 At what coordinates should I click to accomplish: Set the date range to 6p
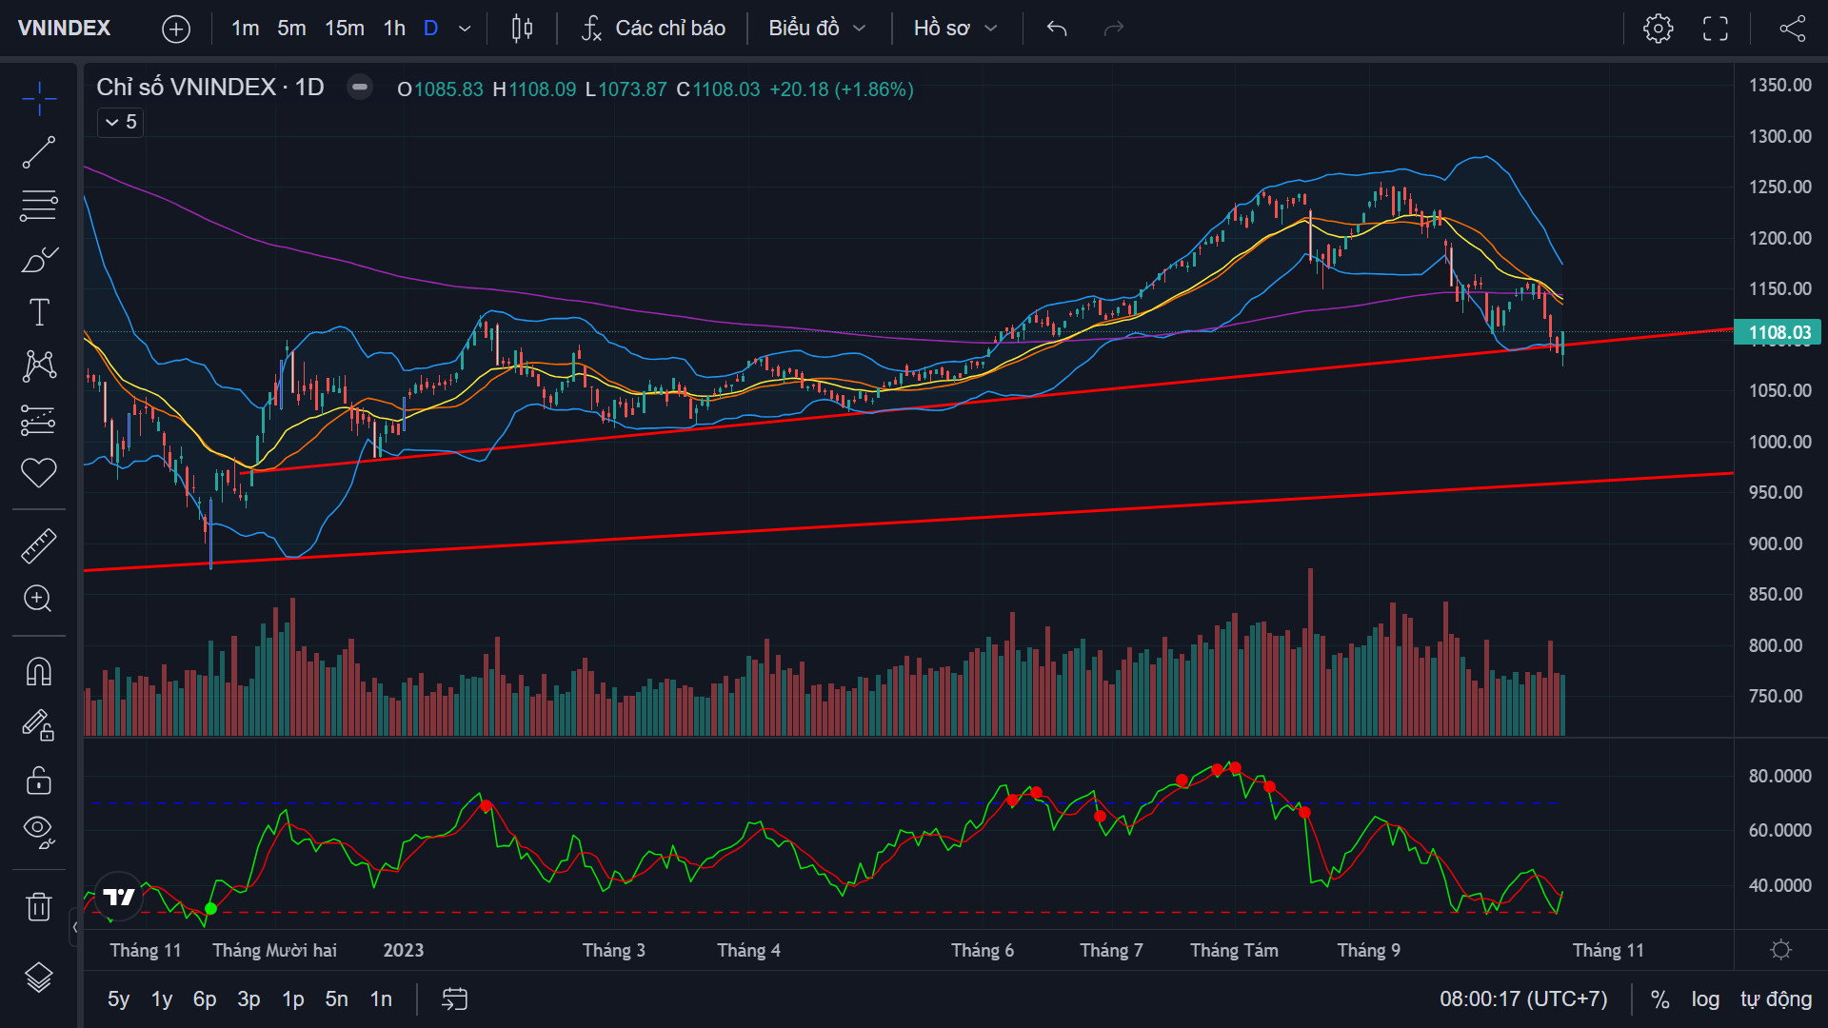click(x=205, y=999)
